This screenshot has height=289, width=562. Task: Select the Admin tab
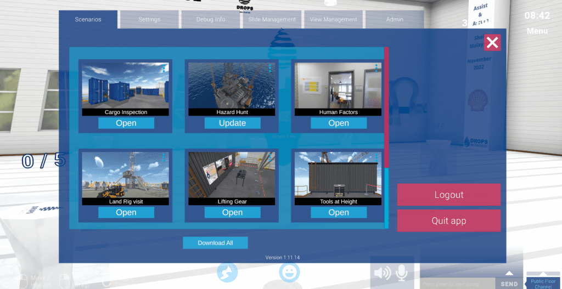395,19
